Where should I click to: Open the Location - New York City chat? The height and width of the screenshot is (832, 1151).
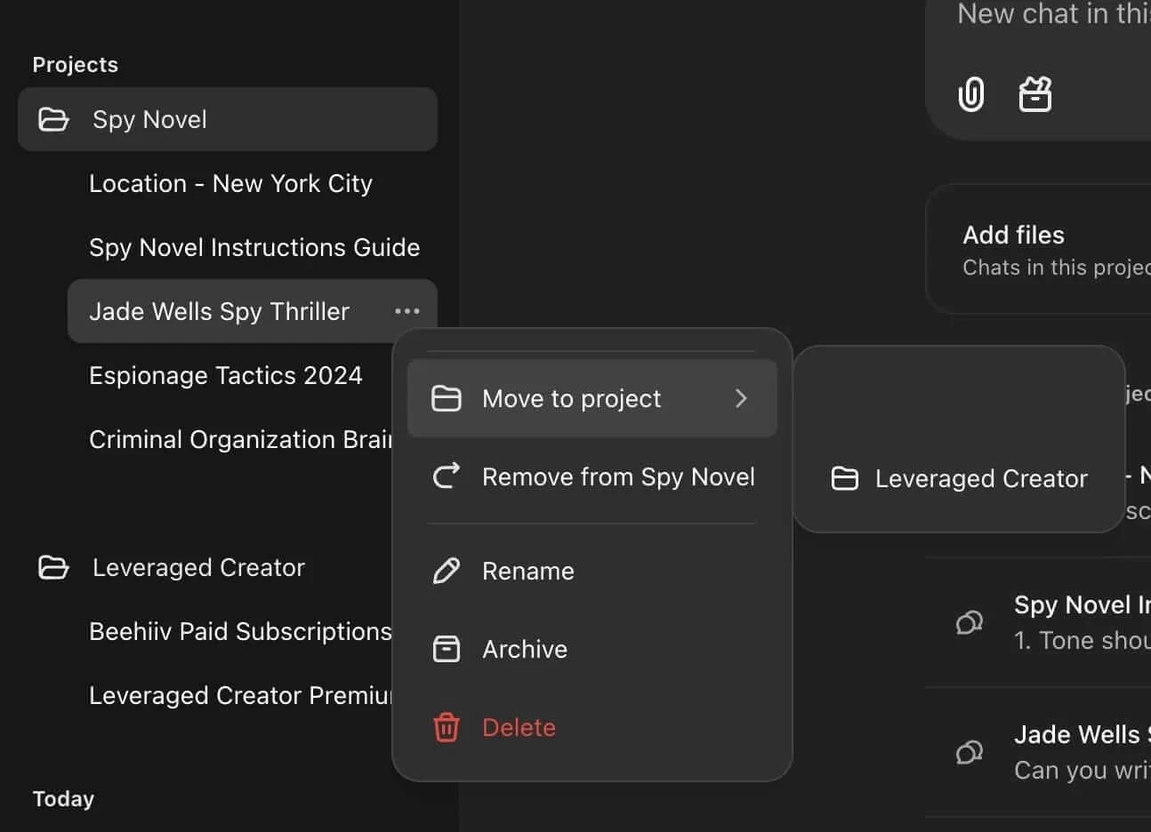231,183
